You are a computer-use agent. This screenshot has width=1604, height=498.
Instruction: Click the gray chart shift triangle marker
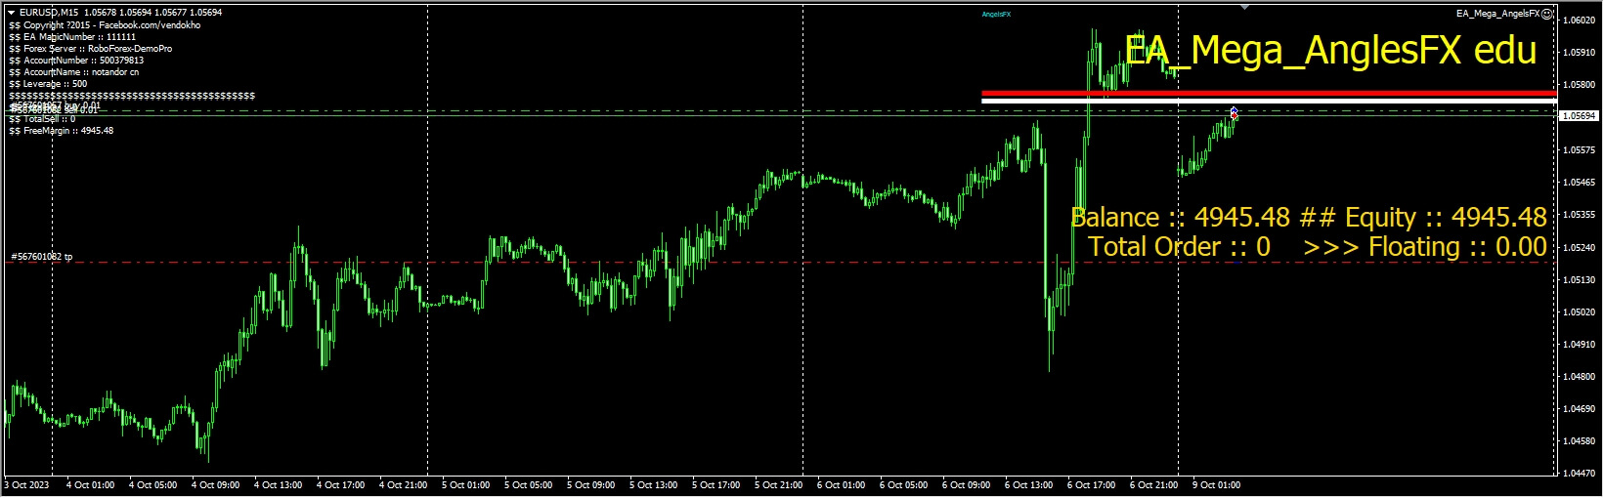[x=1244, y=7]
